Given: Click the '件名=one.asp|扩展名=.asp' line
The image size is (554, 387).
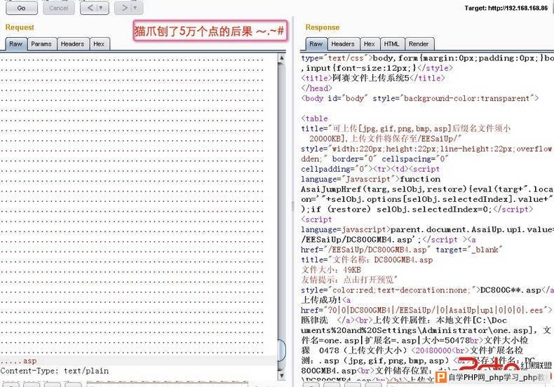Looking at the screenshot, I should [414, 341].
